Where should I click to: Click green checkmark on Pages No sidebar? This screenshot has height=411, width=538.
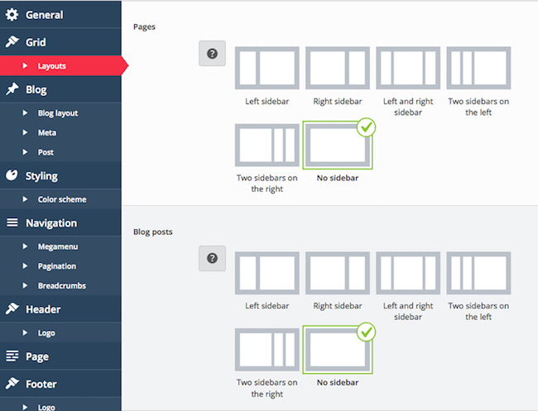366,127
